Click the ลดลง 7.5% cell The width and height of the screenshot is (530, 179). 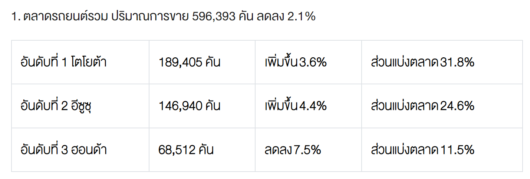coord(293,150)
